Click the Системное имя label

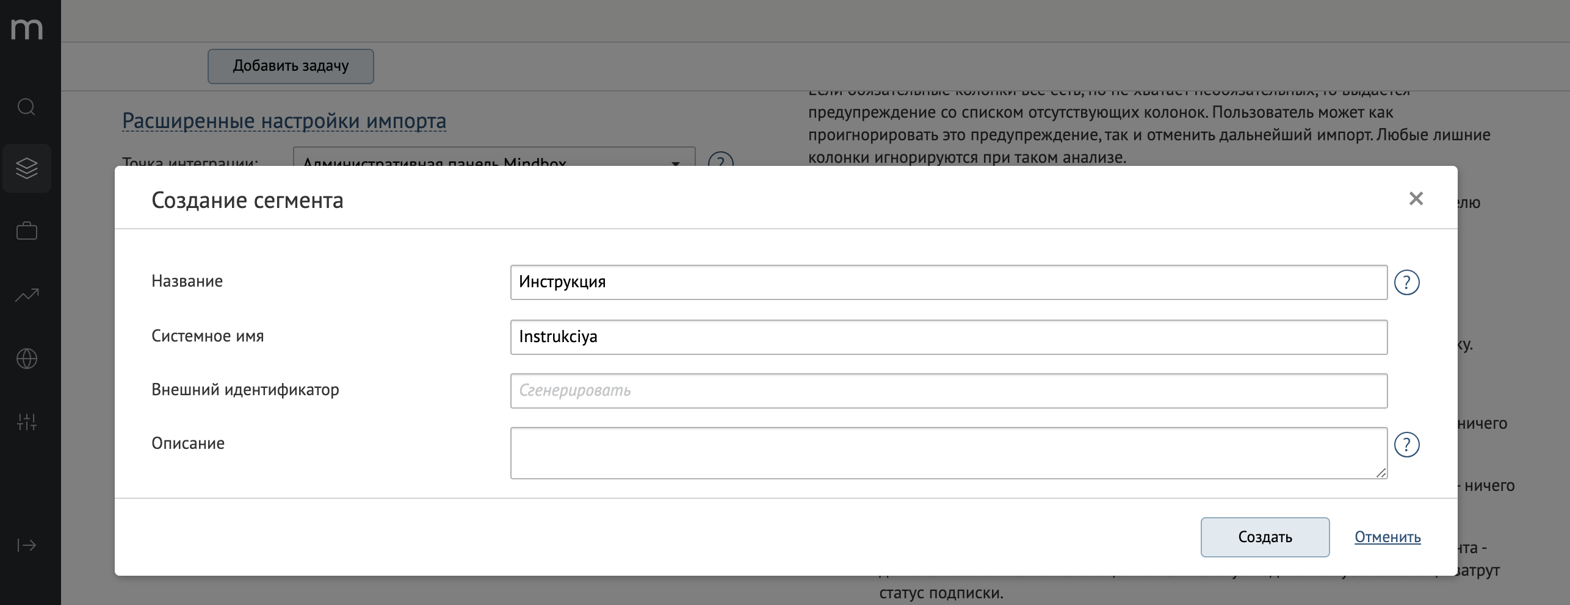208,336
